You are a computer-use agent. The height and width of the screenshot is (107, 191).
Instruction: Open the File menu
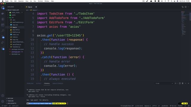[x=11, y=1]
